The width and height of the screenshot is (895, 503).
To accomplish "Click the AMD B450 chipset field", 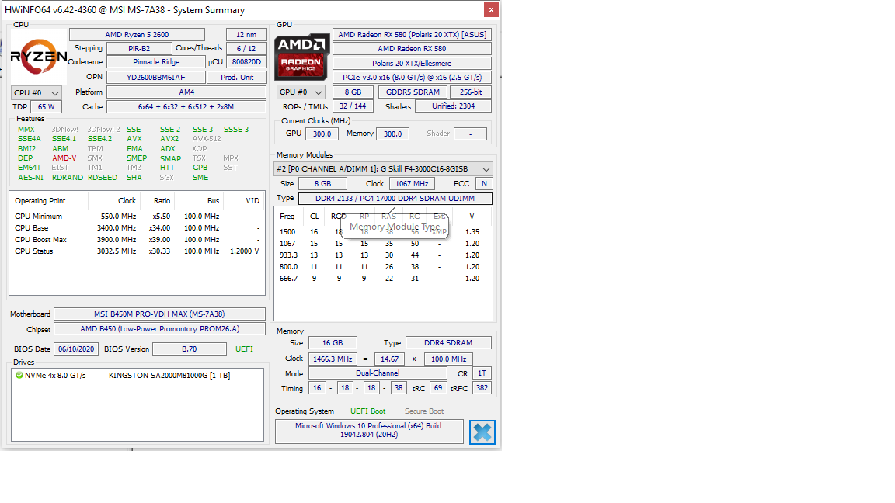I will tap(159, 329).
